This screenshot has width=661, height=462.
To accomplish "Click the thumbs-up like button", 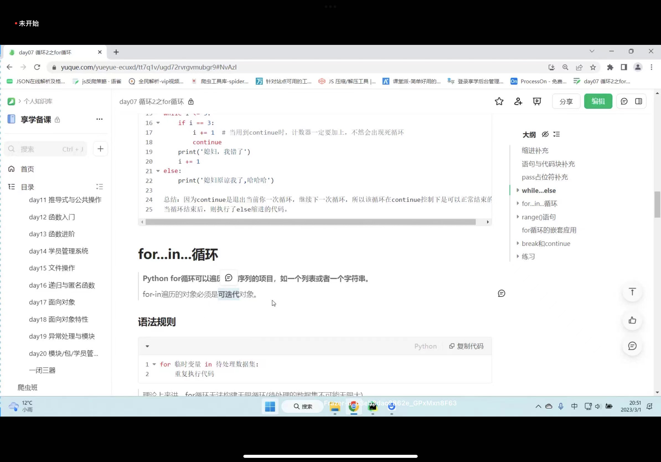I will pyautogui.click(x=632, y=320).
